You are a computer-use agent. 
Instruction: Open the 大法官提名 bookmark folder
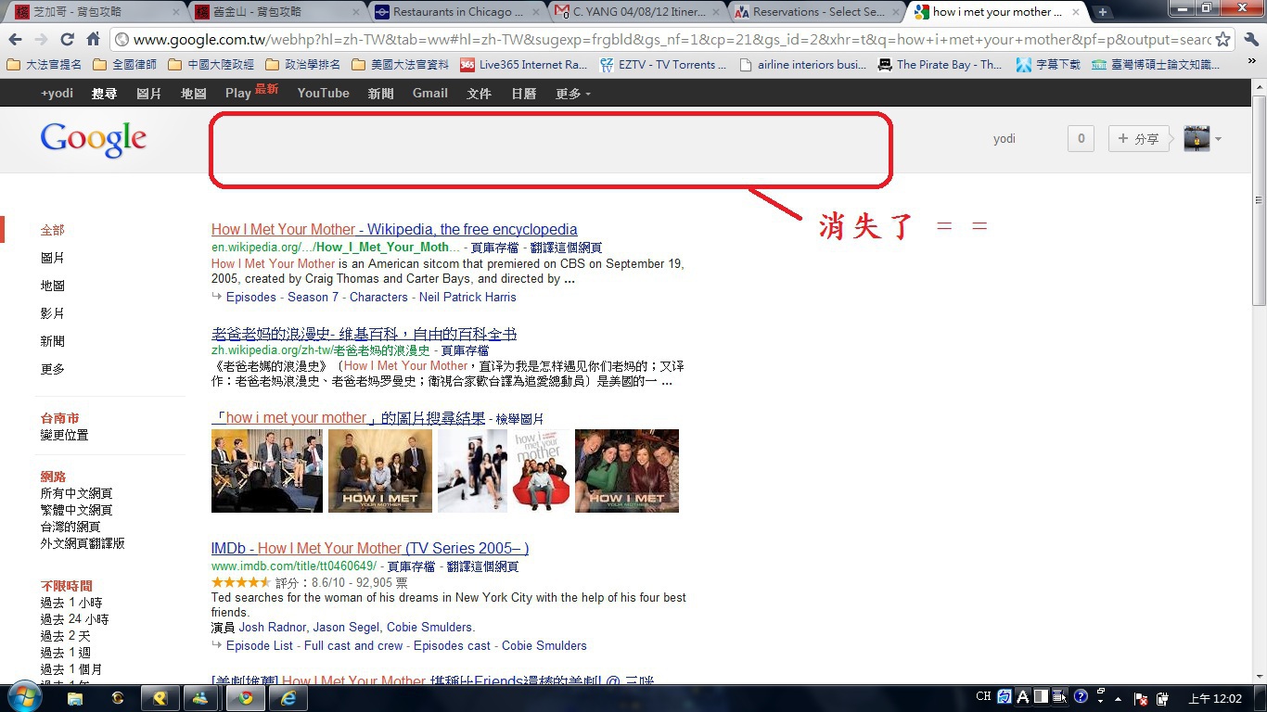(x=45, y=65)
